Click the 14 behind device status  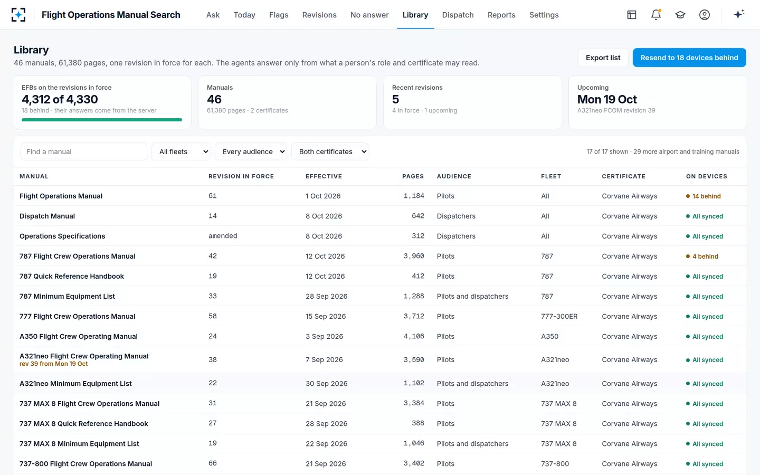pyautogui.click(x=703, y=196)
